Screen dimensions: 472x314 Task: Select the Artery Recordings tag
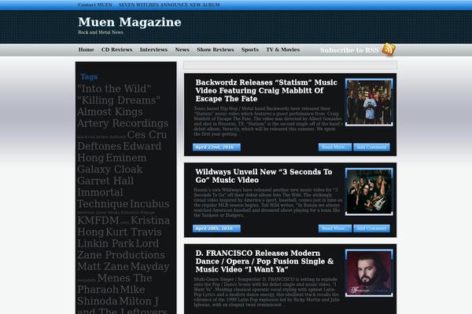click(123, 123)
